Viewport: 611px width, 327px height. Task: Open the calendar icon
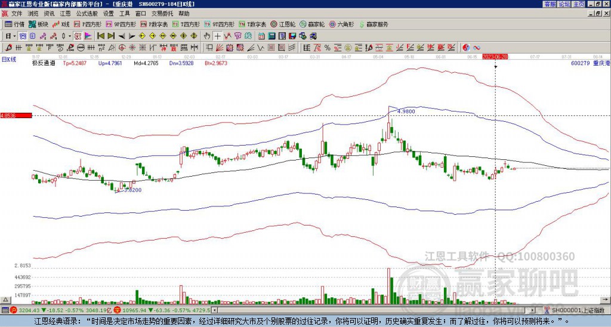tap(261, 36)
